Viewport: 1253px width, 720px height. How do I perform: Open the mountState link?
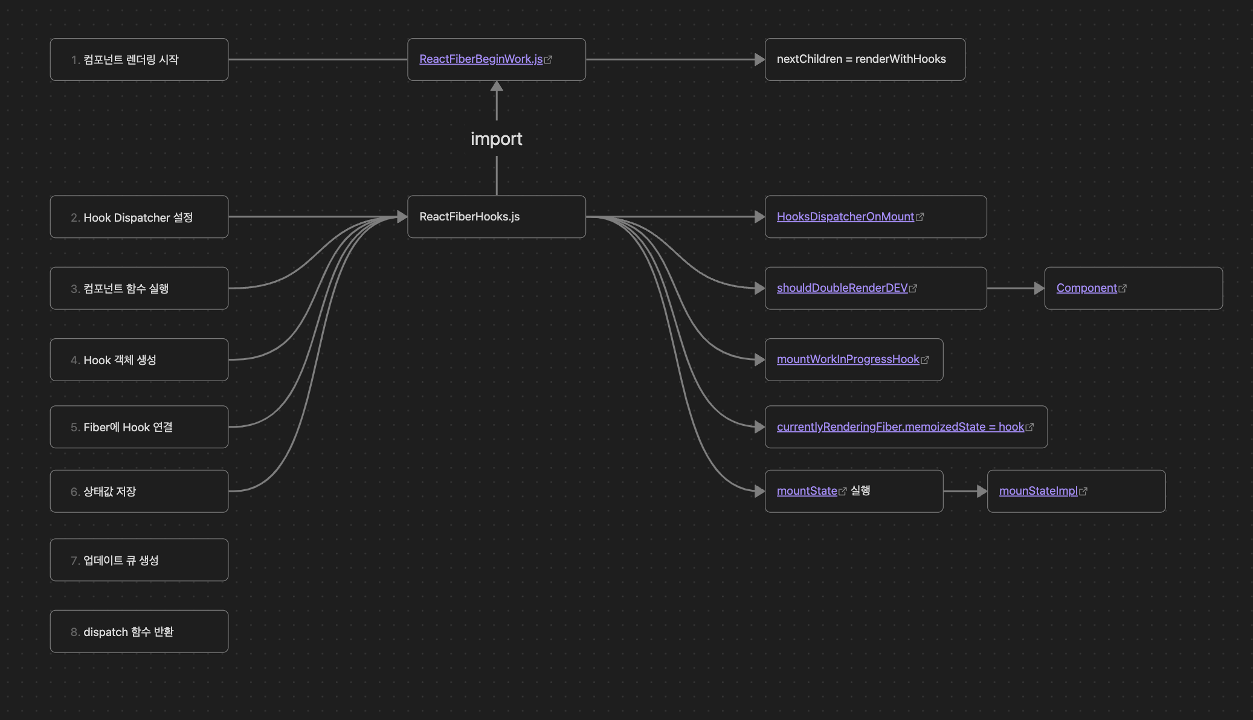(x=807, y=491)
